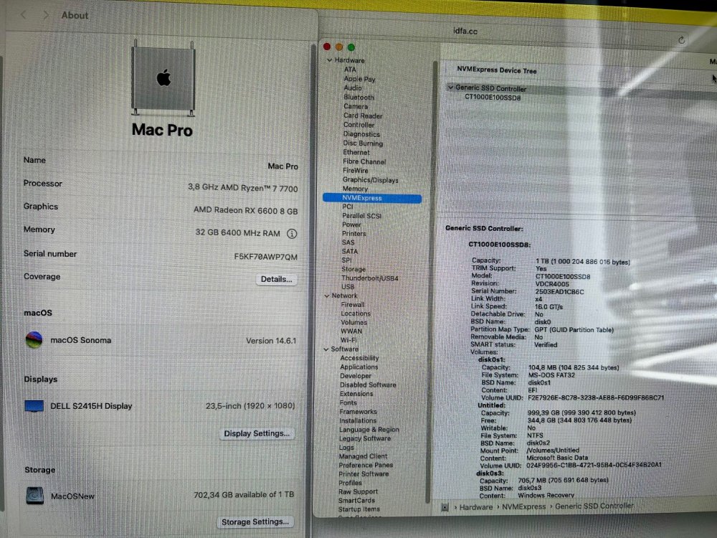Select the CT1000E100SSD8 device row
The width and height of the screenshot is (717, 538).
(x=493, y=98)
